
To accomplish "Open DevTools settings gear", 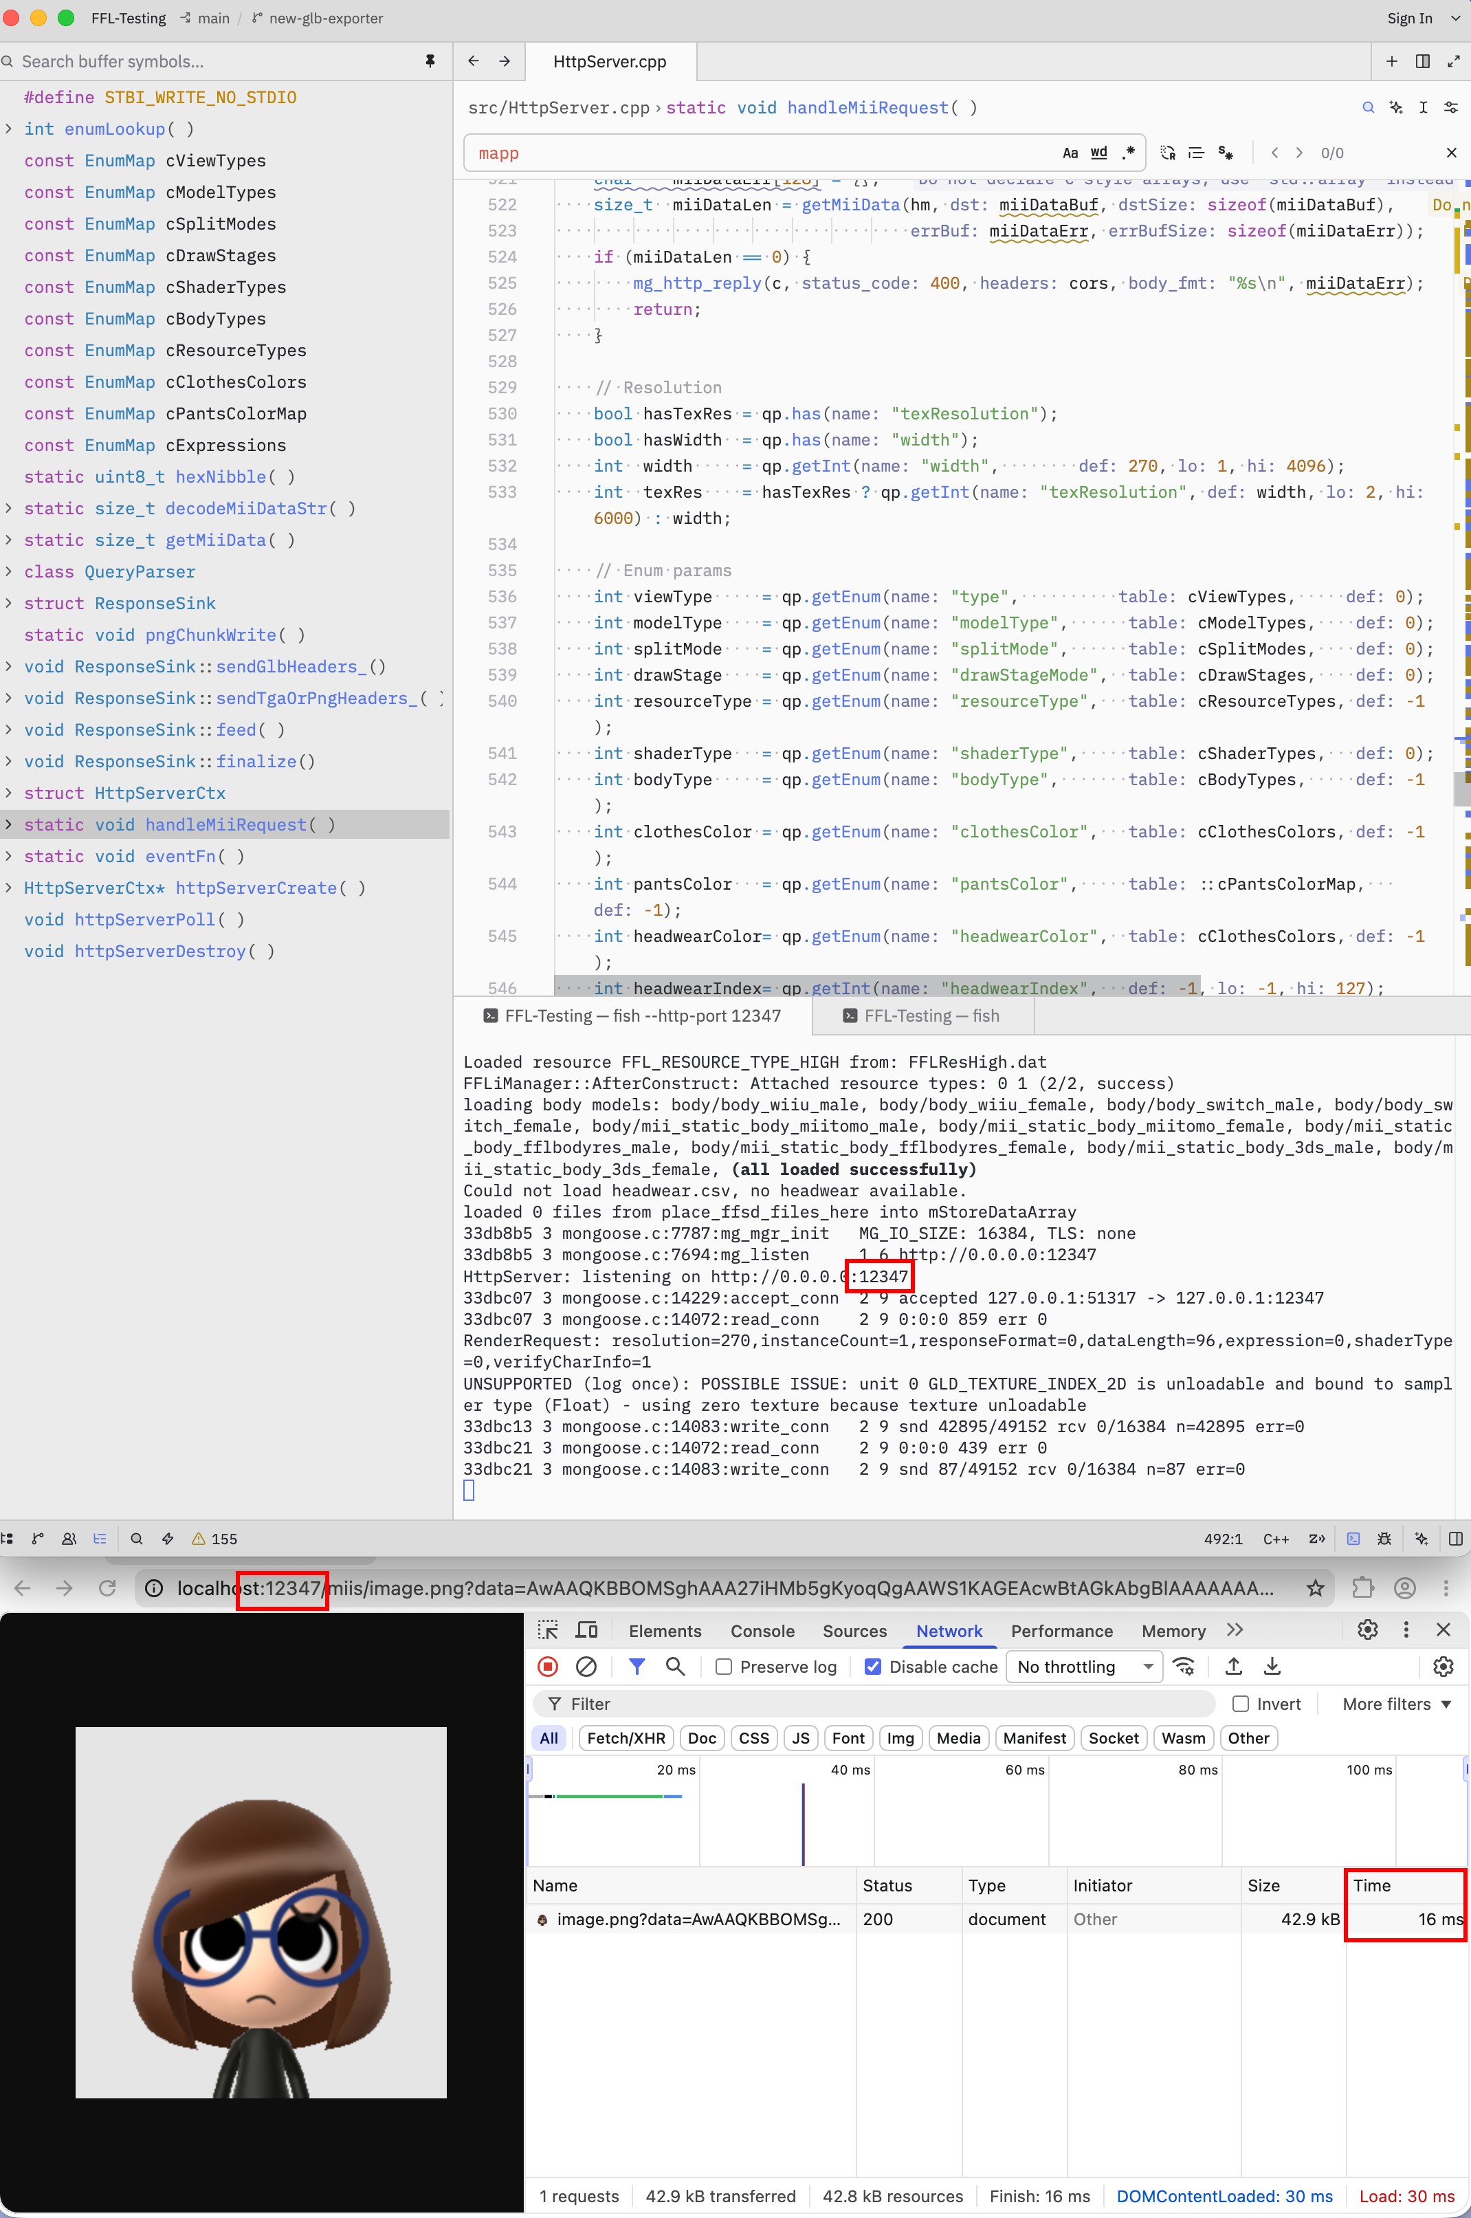I will pyautogui.click(x=1368, y=1629).
